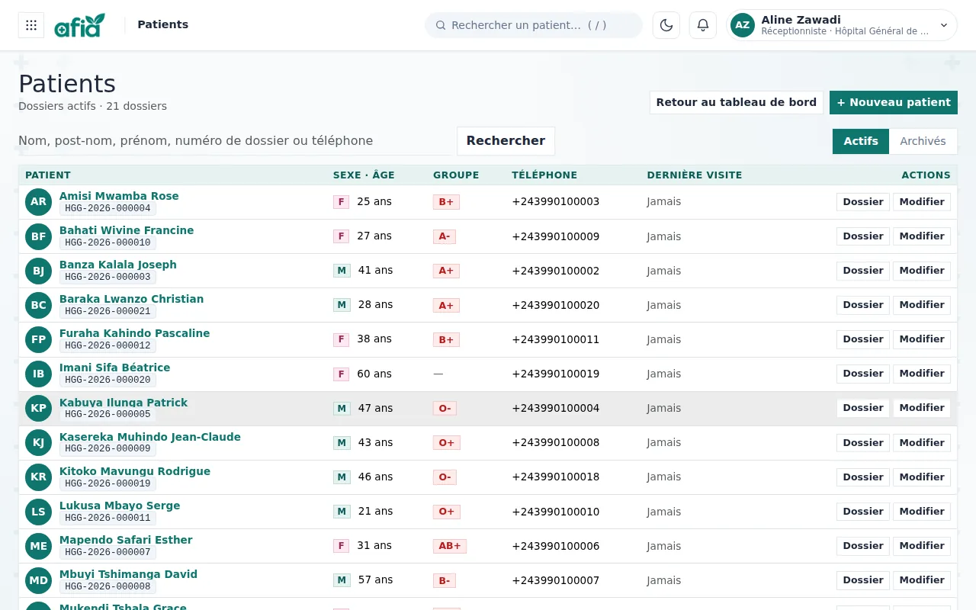Click the KP avatar for Kabuya Ilunga Patrick
This screenshot has height=610, width=976.
point(38,408)
